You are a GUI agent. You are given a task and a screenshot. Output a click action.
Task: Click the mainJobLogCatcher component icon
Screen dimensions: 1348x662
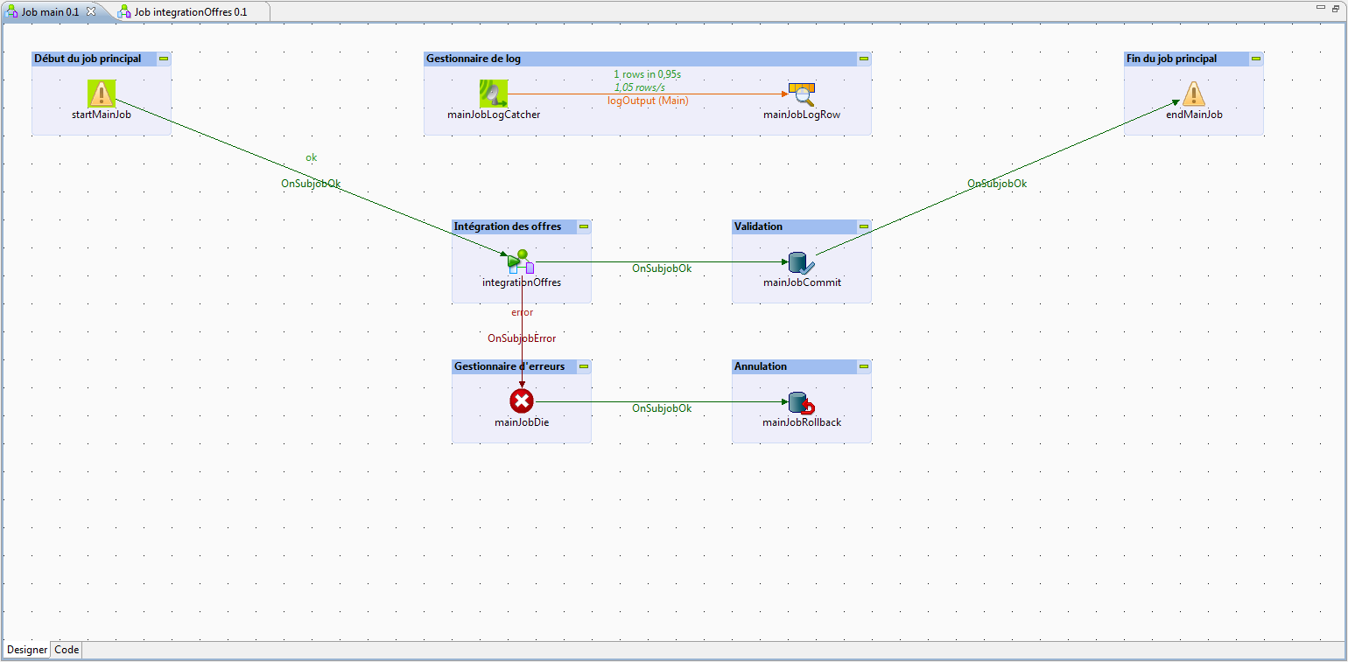coord(494,94)
